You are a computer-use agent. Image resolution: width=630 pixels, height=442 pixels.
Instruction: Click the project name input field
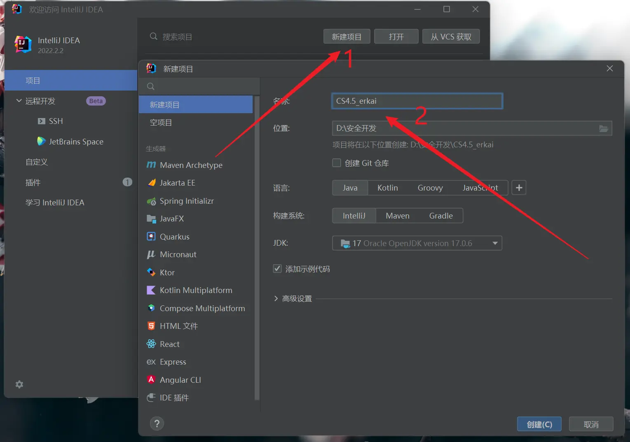[x=417, y=101]
